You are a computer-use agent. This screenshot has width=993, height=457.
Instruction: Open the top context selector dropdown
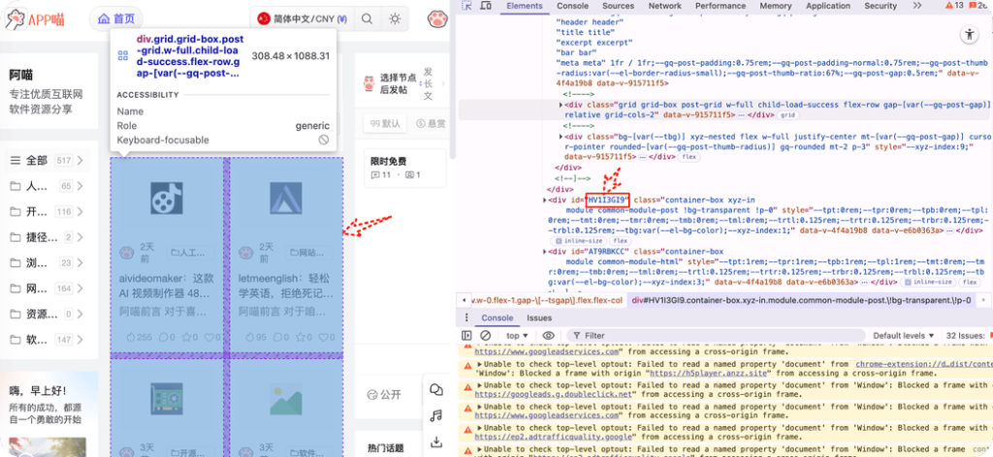point(518,336)
